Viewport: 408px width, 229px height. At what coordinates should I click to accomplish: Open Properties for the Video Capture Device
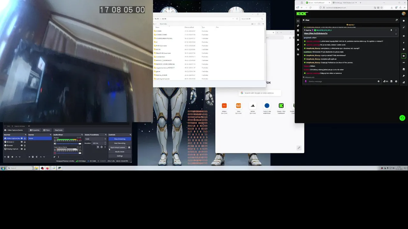pos(35,130)
